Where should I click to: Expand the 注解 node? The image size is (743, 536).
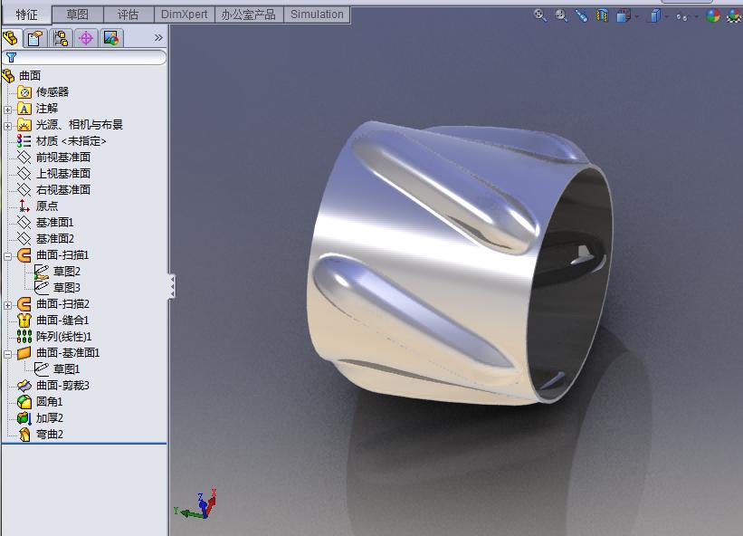click(x=7, y=110)
